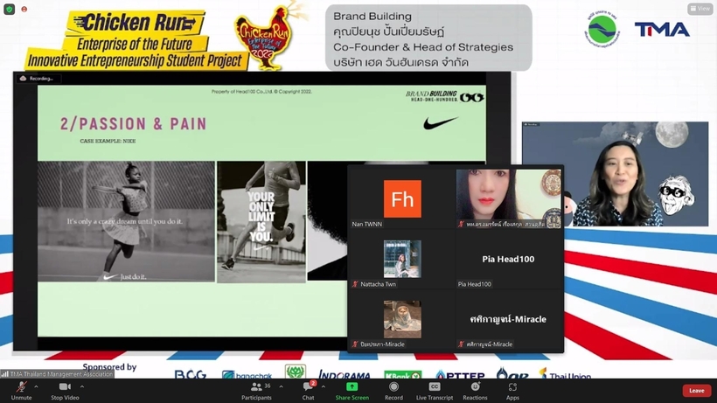Open the Participants panel
This screenshot has width=717, height=403.
coord(256,391)
